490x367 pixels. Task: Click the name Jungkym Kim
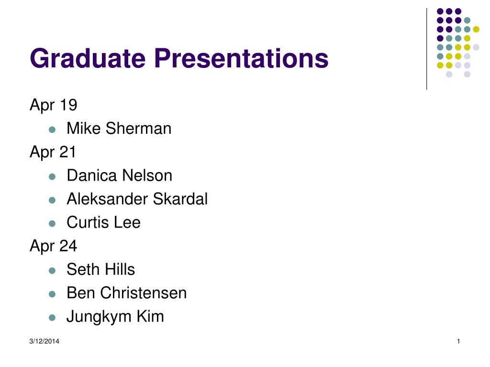(x=115, y=317)
